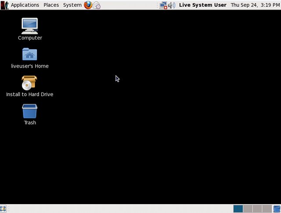This screenshot has height=213, width=281.
Task: Open the Live System User menu
Action: pyautogui.click(x=203, y=5)
